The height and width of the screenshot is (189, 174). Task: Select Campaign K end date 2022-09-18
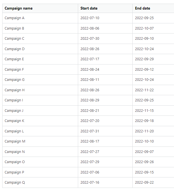144,121
